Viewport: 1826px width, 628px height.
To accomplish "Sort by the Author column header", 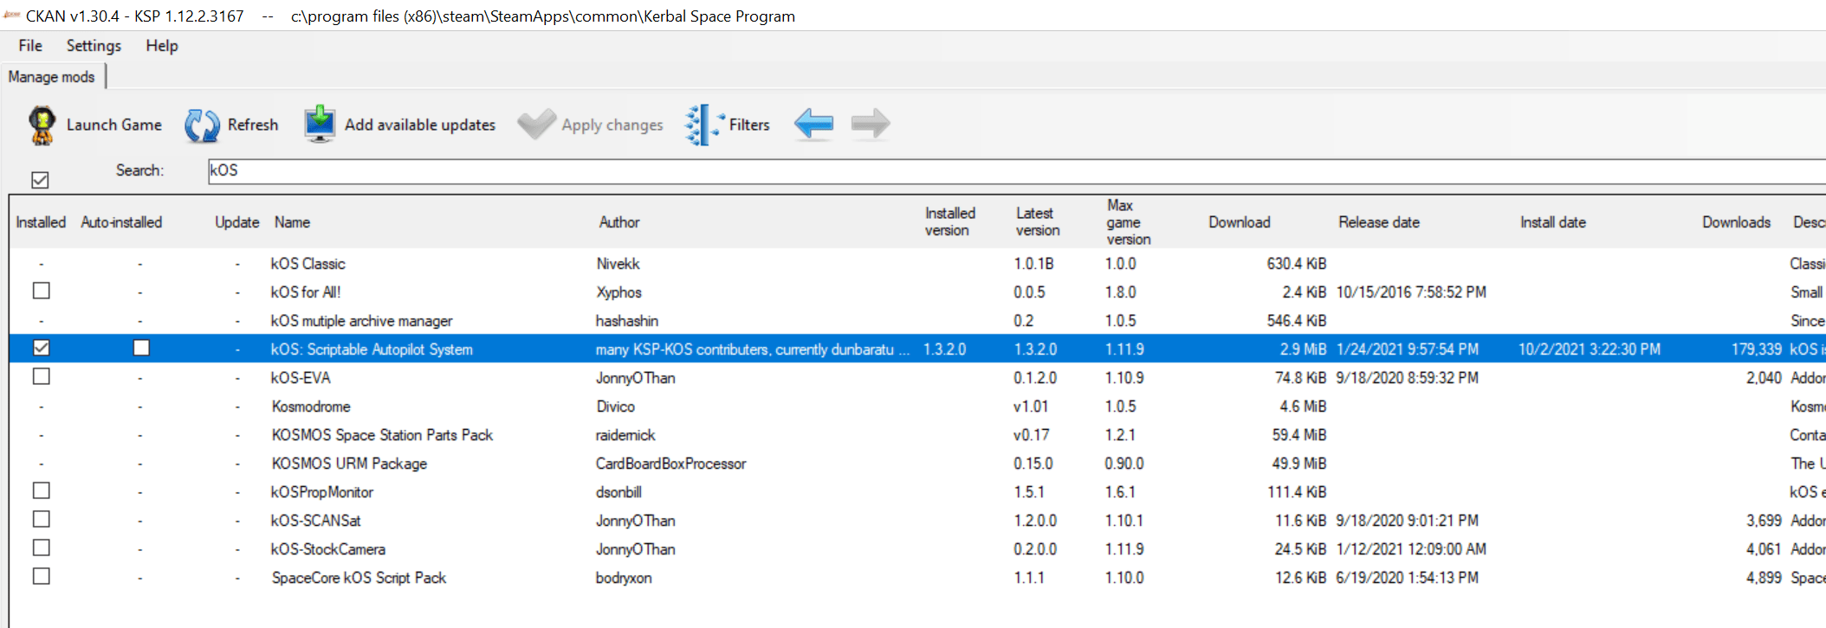I will click(x=619, y=222).
